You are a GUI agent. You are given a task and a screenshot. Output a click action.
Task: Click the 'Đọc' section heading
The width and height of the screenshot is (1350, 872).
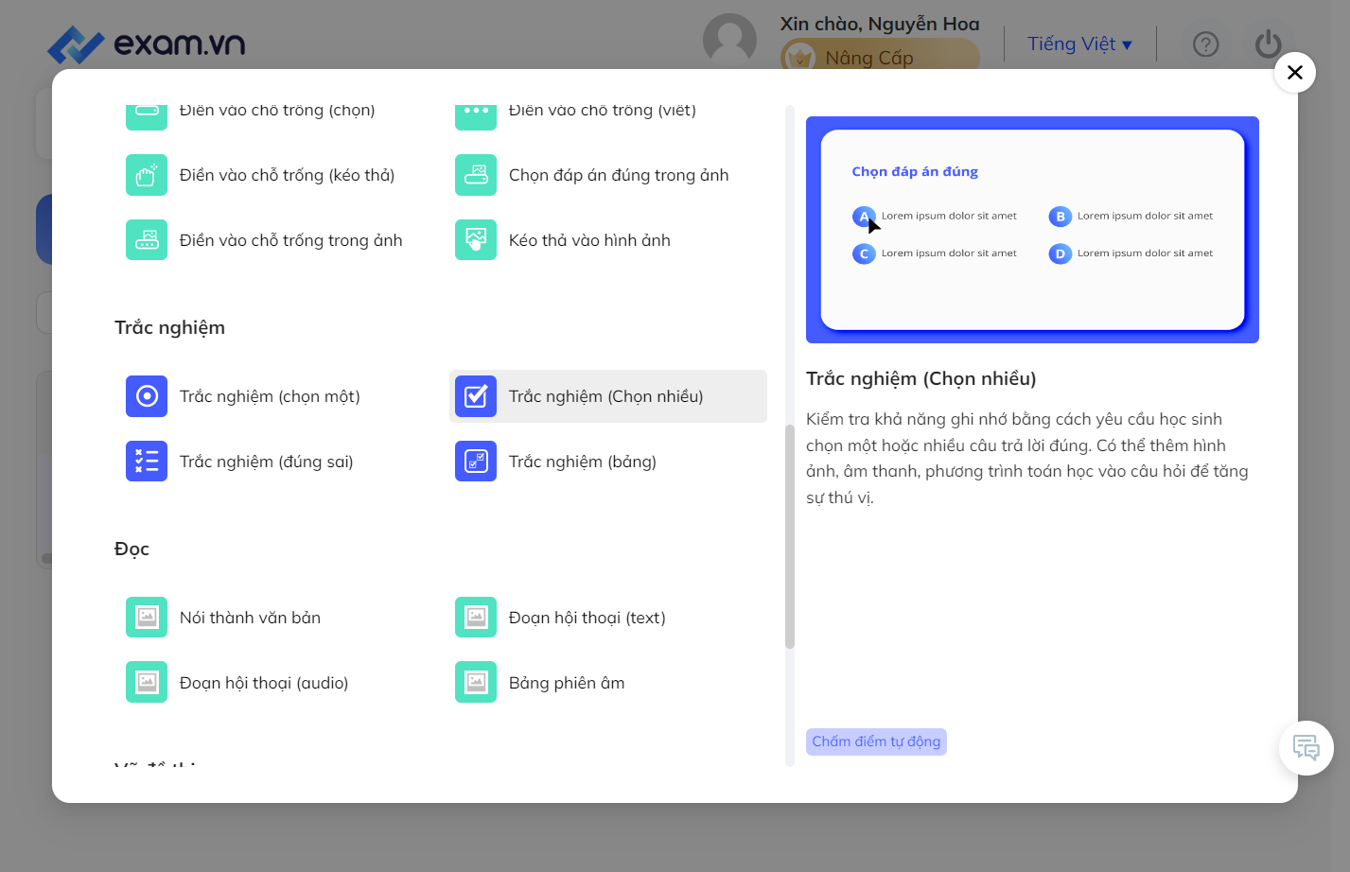131,549
